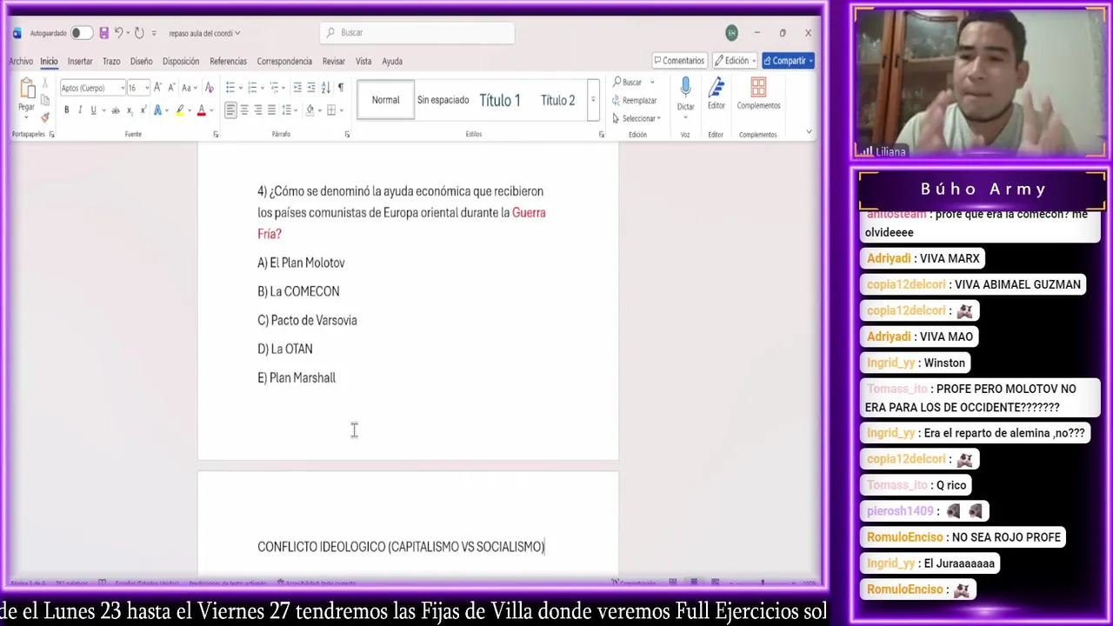Click the text E) Plan Marshall
This screenshot has height=626, width=1113.
(297, 378)
